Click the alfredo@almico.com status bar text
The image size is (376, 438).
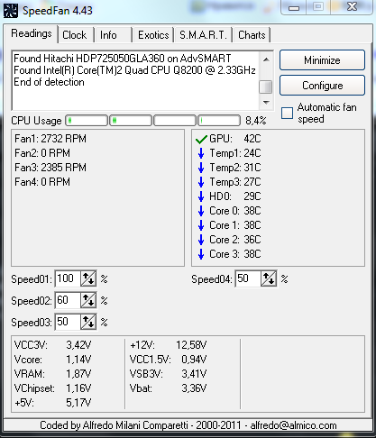293,425
